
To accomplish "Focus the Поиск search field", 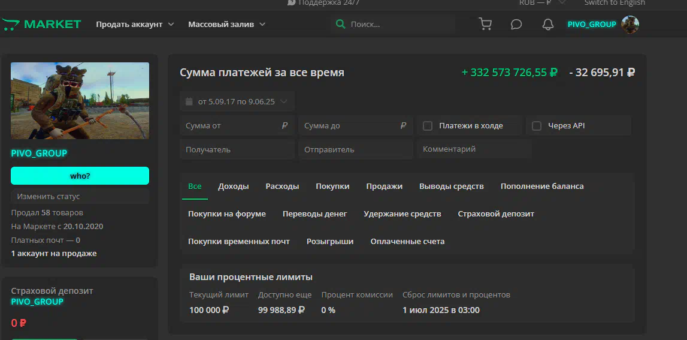I will (x=393, y=25).
